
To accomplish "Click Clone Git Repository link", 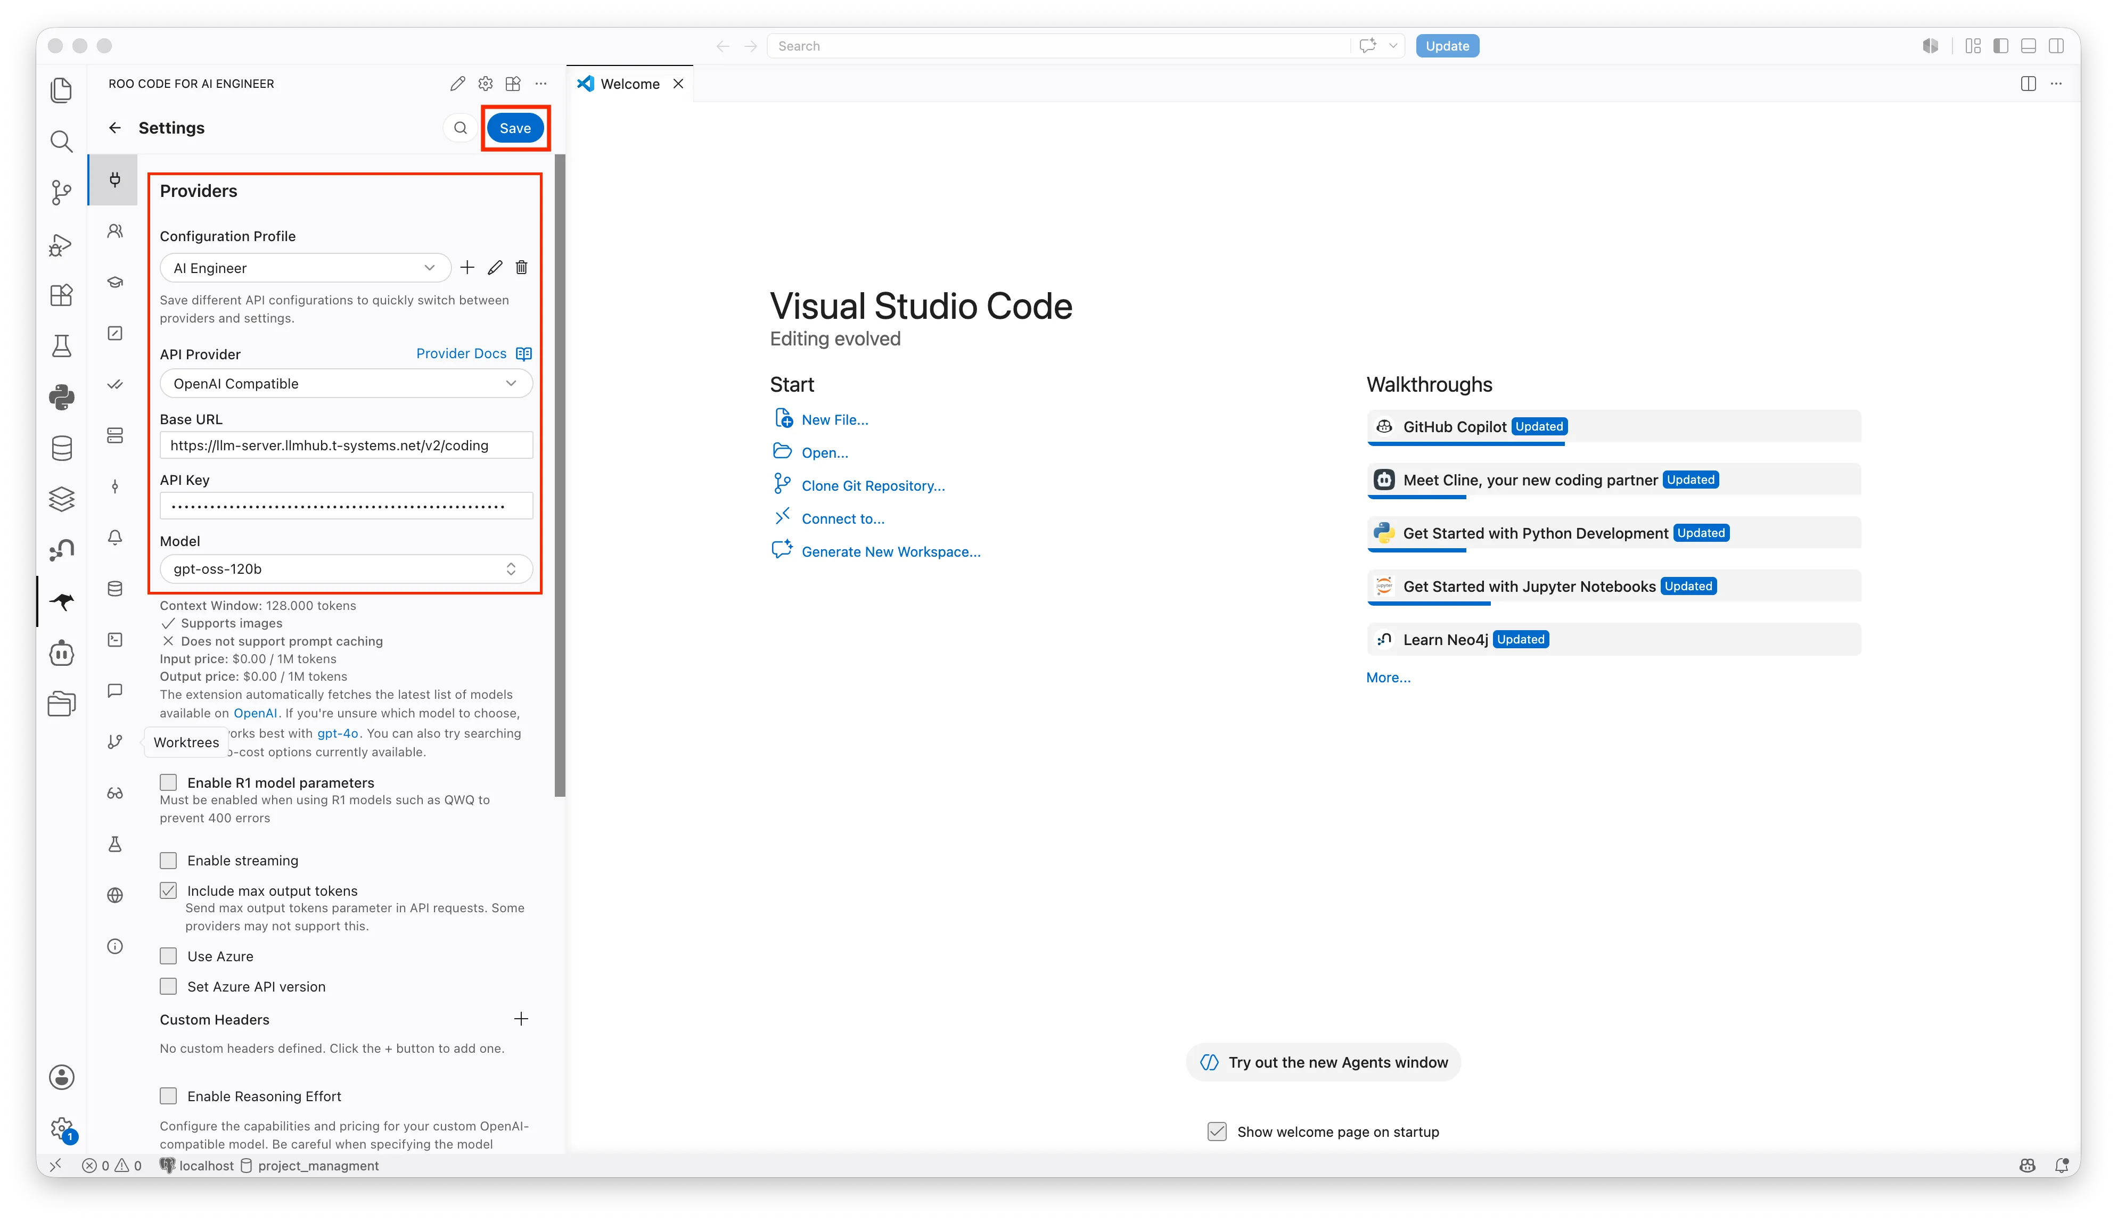I will (x=873, y=486).
